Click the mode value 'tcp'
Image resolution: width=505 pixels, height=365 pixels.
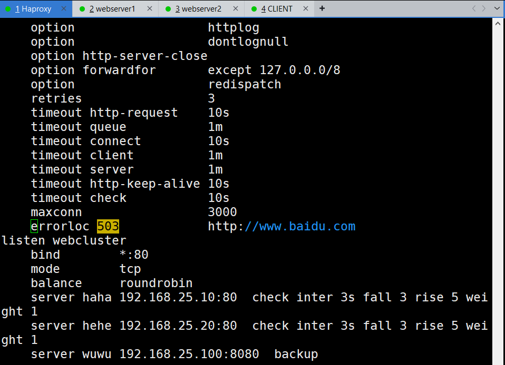pyautogui.click(x=130, y=269)
